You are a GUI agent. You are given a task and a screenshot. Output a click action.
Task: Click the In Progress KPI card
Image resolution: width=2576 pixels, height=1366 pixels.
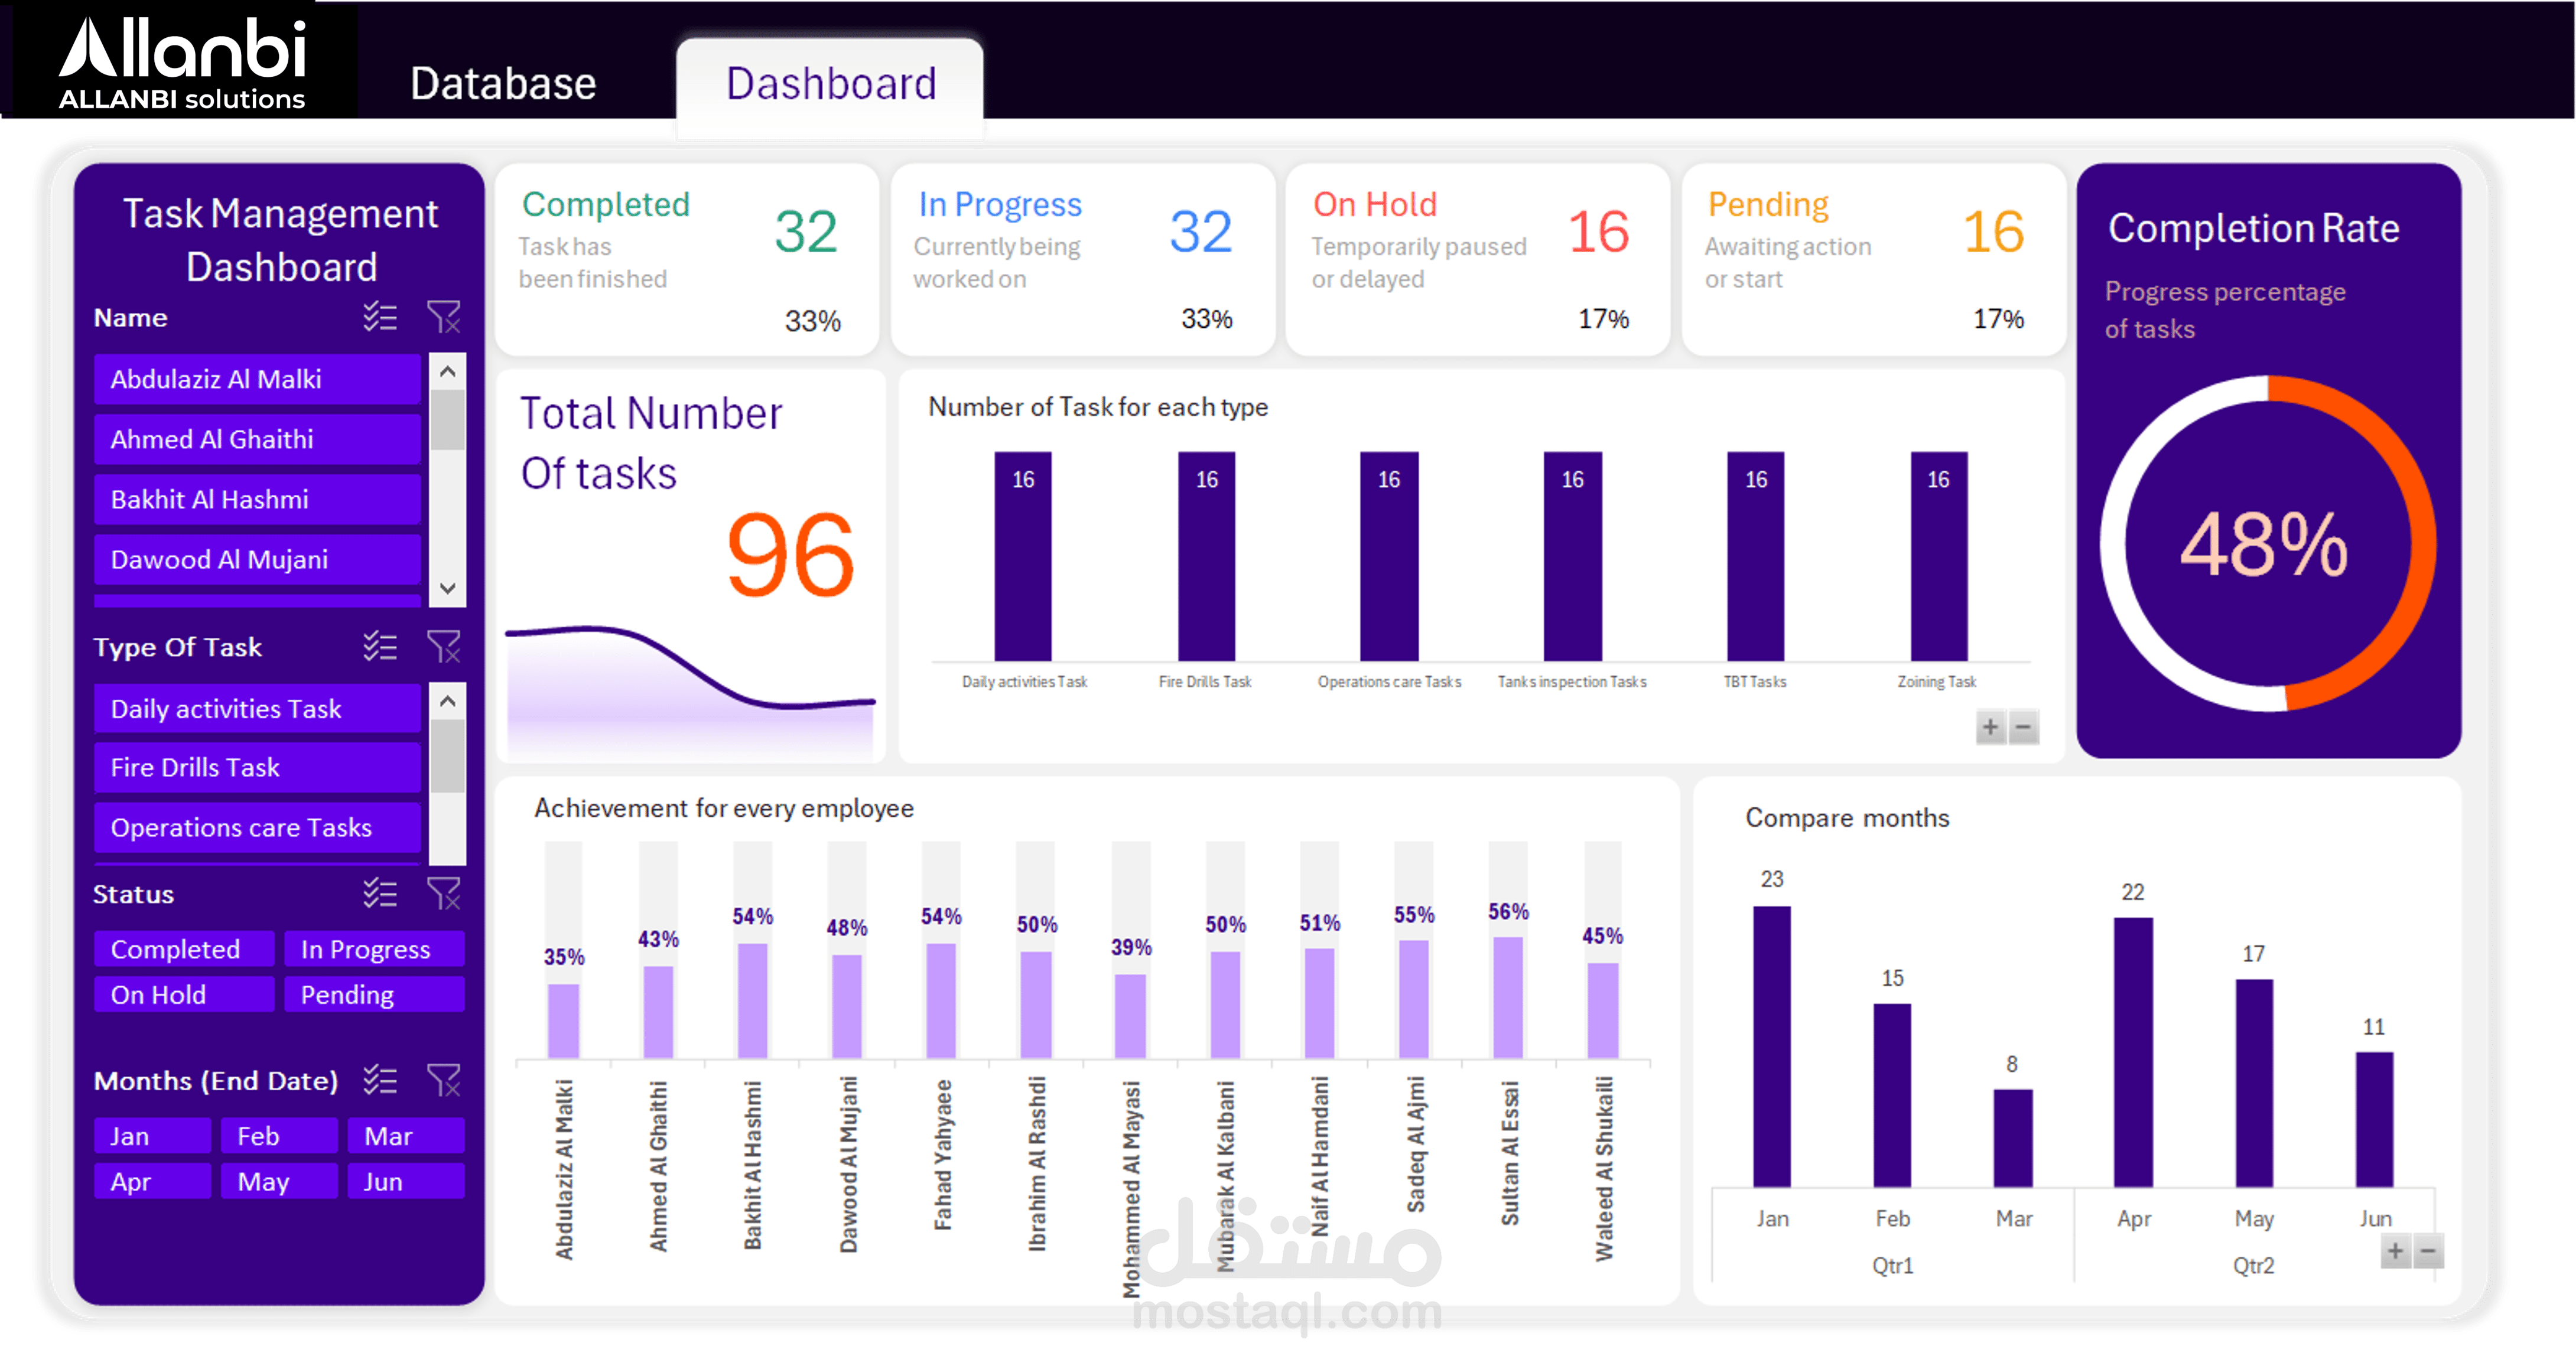tap(1083, 260)
